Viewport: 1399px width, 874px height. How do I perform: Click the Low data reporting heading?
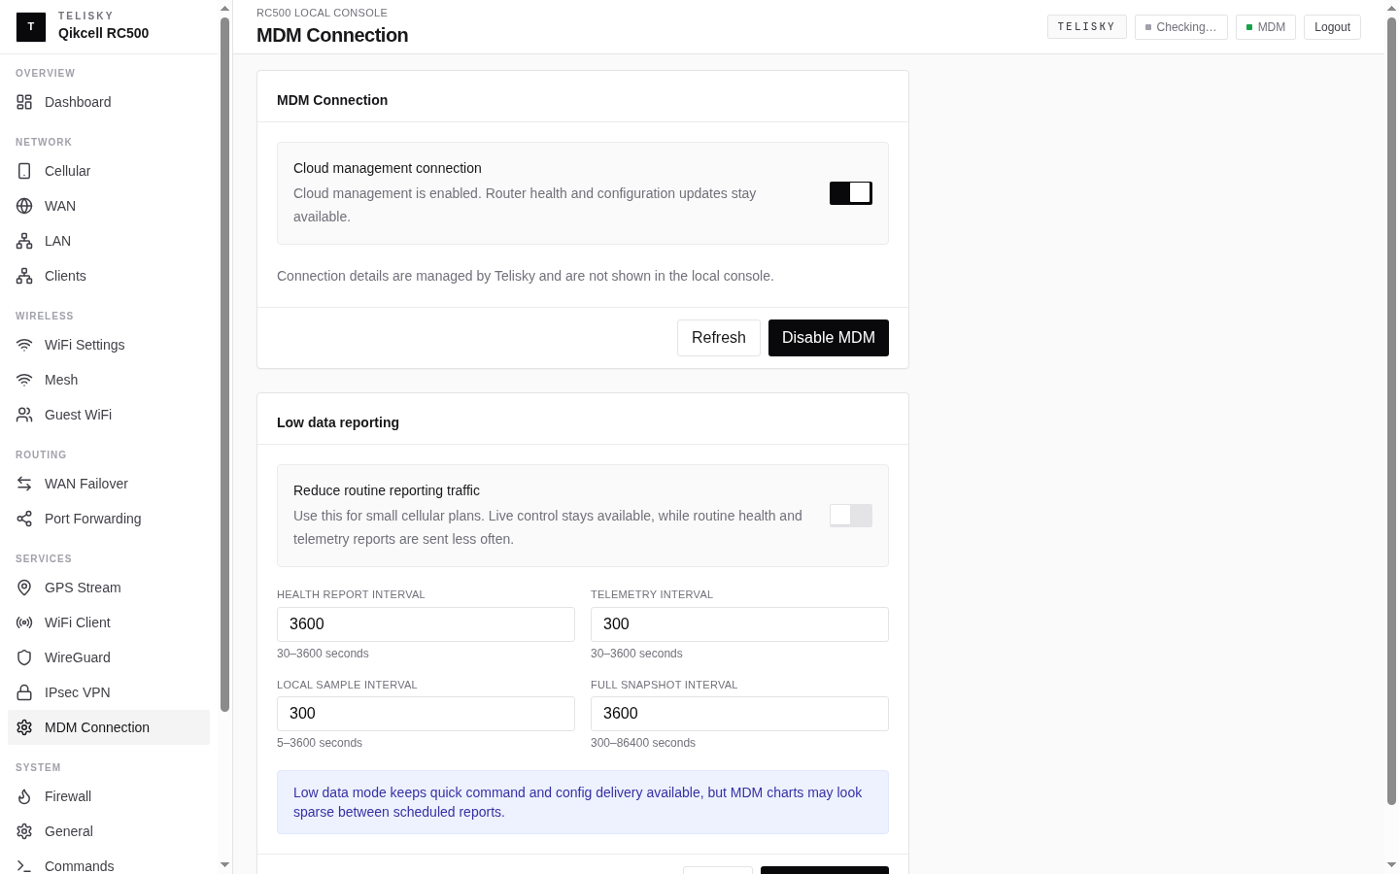338,422
